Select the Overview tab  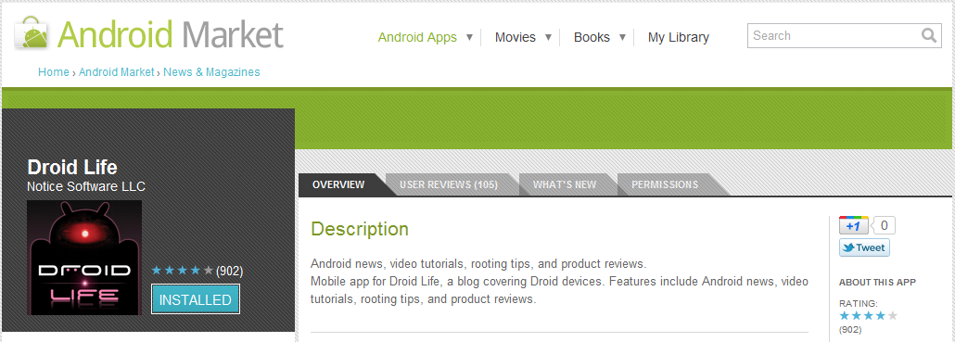coord(338,184)
